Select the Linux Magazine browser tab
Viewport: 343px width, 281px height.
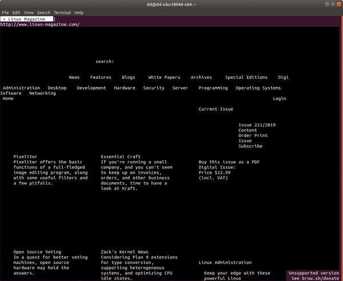pos(27,19)
